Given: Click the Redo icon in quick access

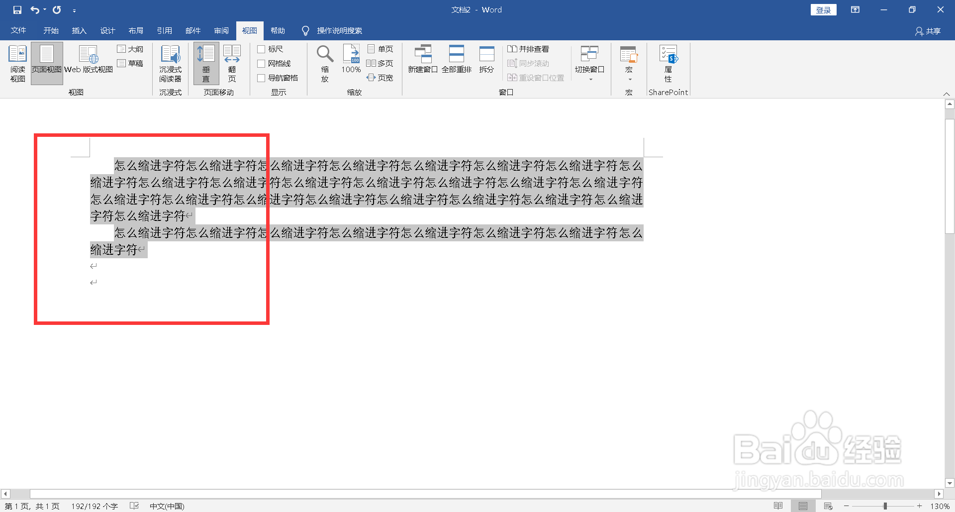Looking at the screenshot, I should (x=57, y=10).
